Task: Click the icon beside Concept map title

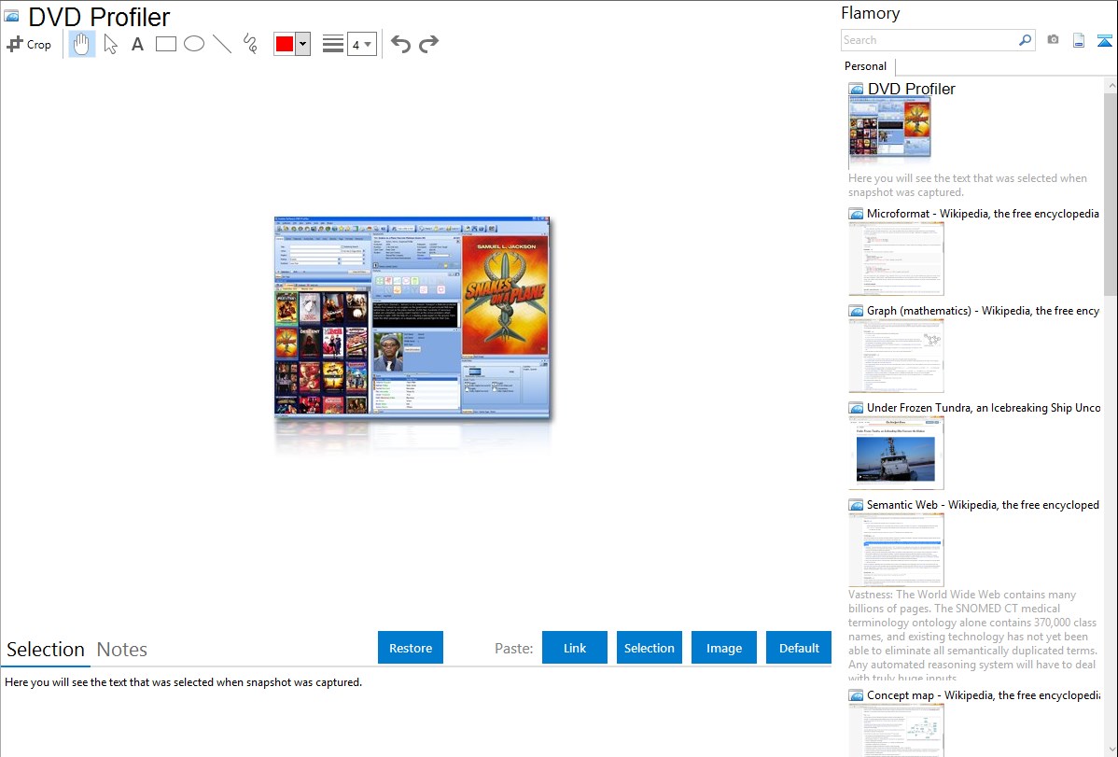Action: point(856,695)
